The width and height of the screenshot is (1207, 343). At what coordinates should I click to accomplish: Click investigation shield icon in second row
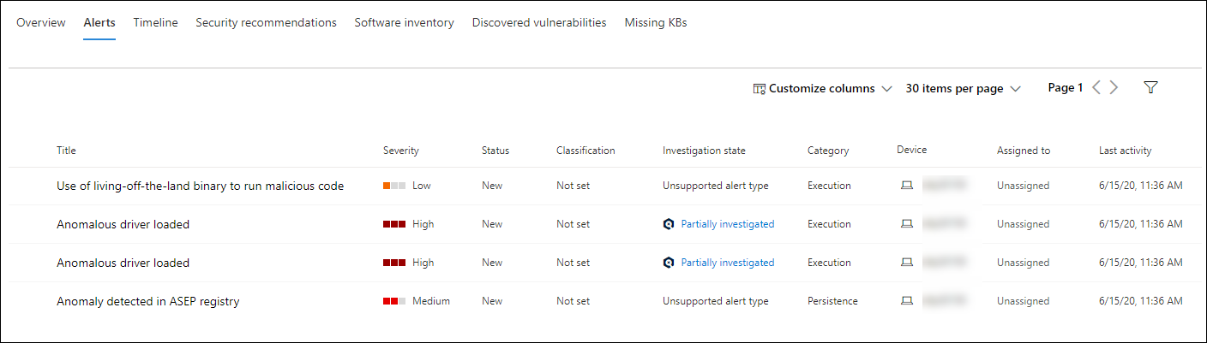[x=669, y=224]
